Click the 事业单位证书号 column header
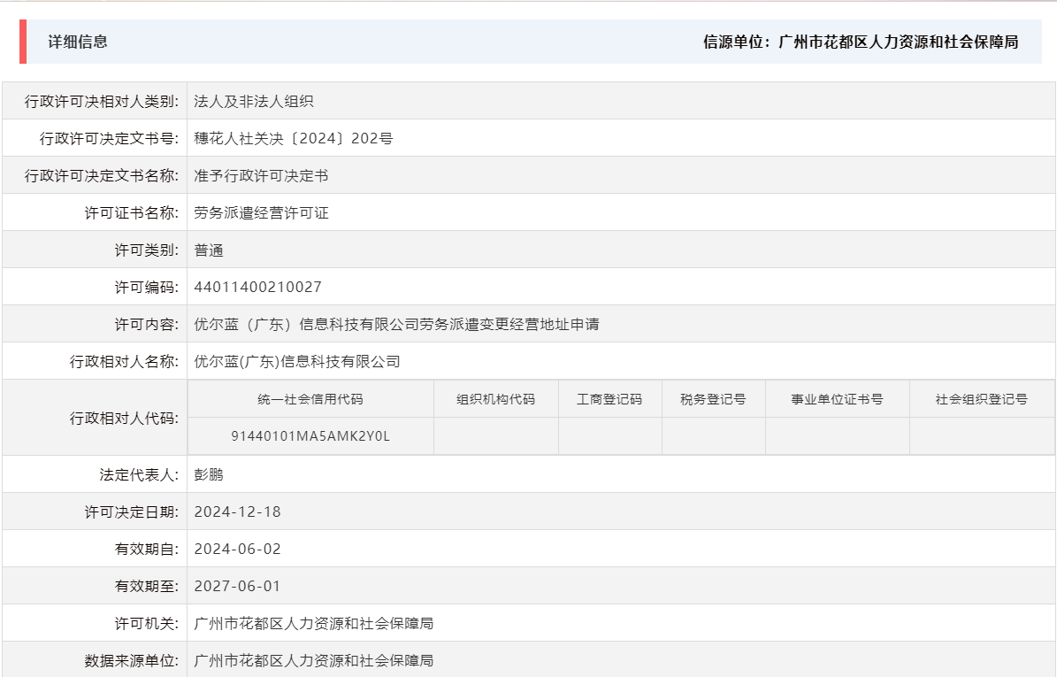Screen dimensions: 1057x677 click(x=838, y=398)
